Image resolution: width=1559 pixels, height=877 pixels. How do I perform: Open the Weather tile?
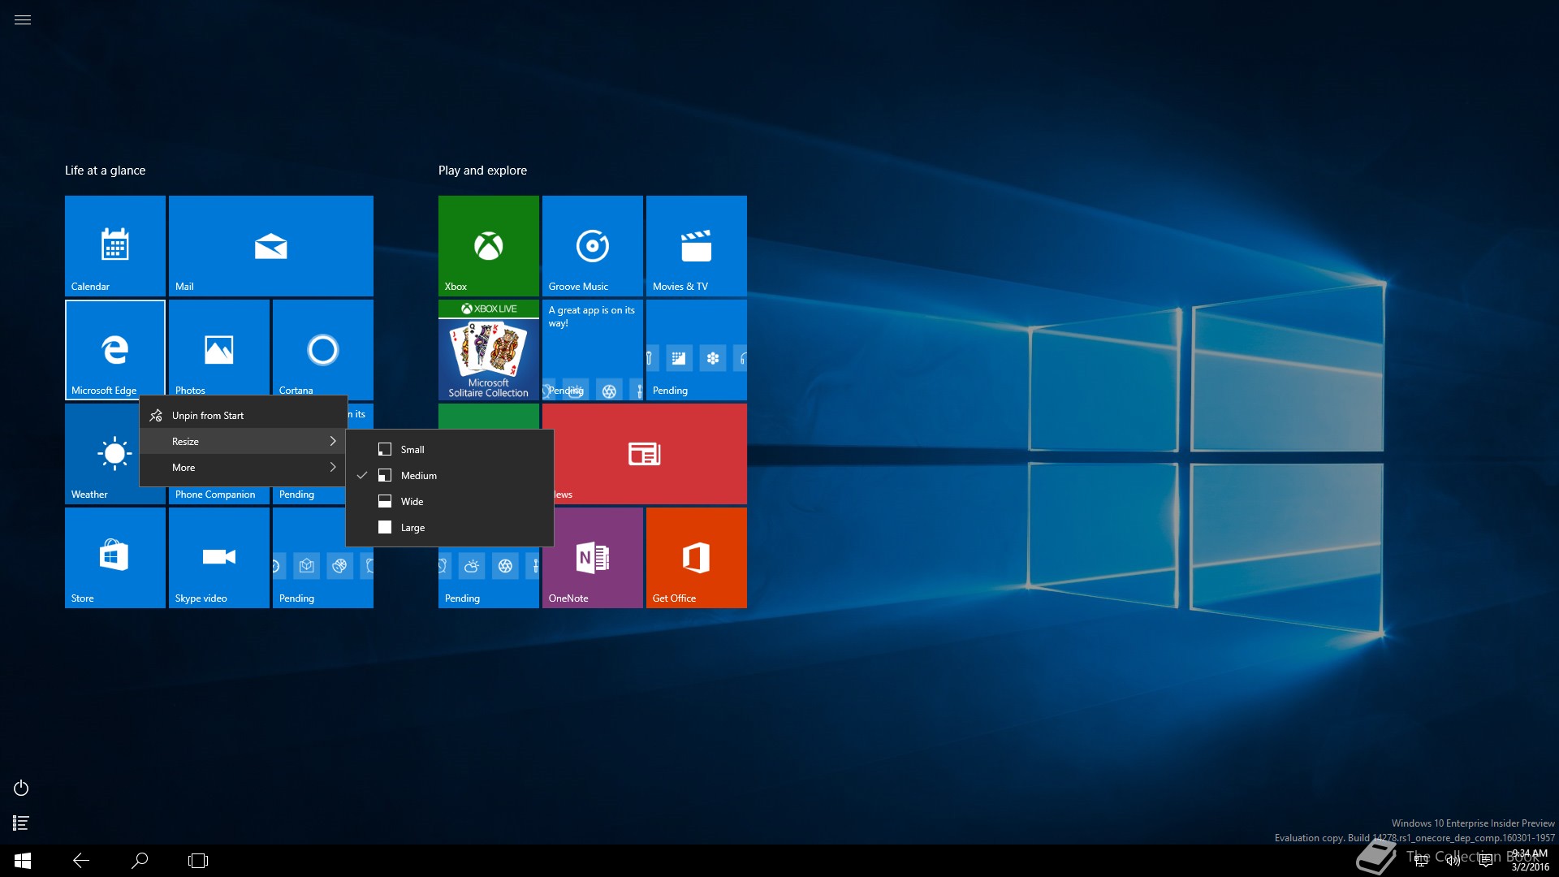102,454
